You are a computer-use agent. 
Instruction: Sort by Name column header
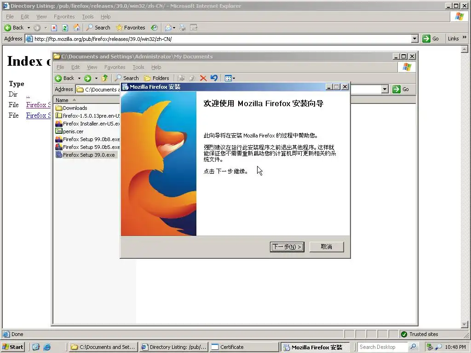86,100
